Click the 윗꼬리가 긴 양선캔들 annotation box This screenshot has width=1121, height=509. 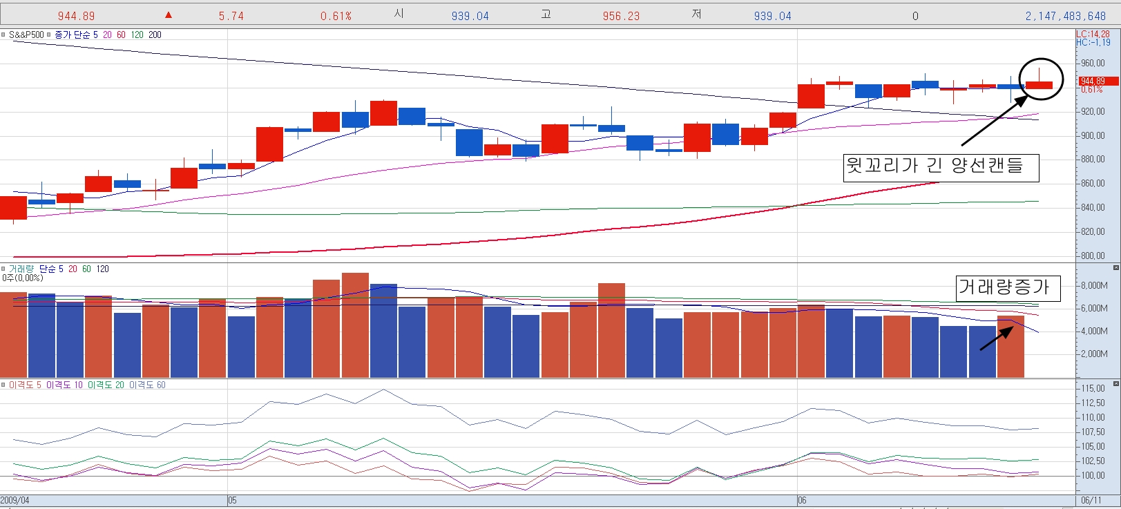pyautogui.click(x=941, y=166)
